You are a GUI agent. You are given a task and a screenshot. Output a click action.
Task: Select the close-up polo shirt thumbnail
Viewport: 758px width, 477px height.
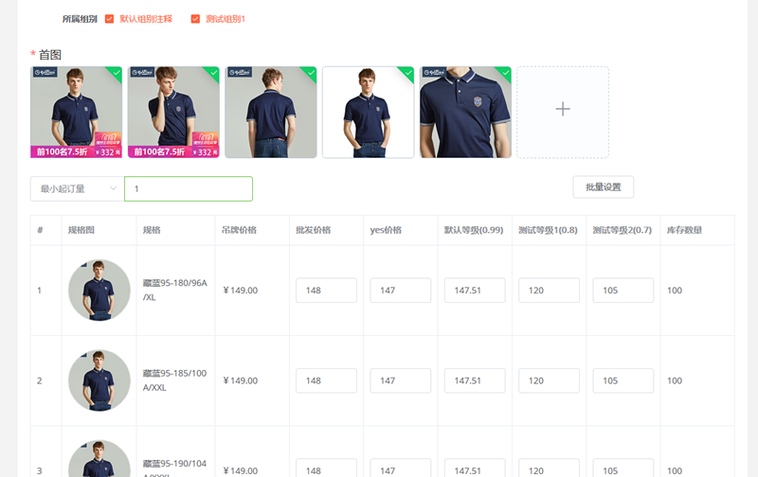tap(465, 112)
